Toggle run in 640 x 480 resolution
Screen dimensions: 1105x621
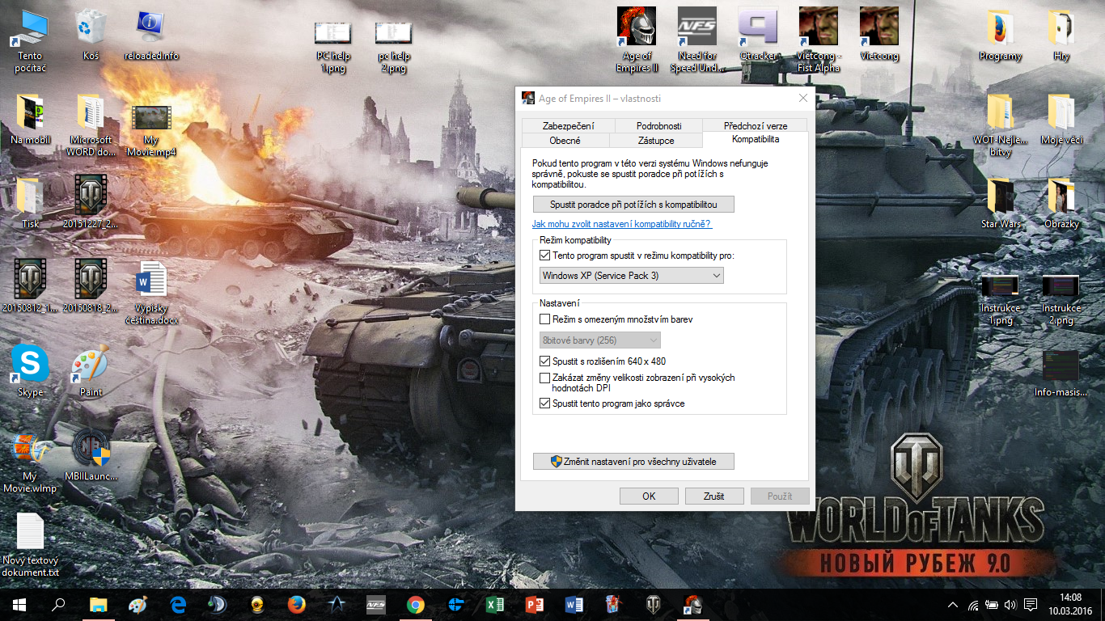544,361
